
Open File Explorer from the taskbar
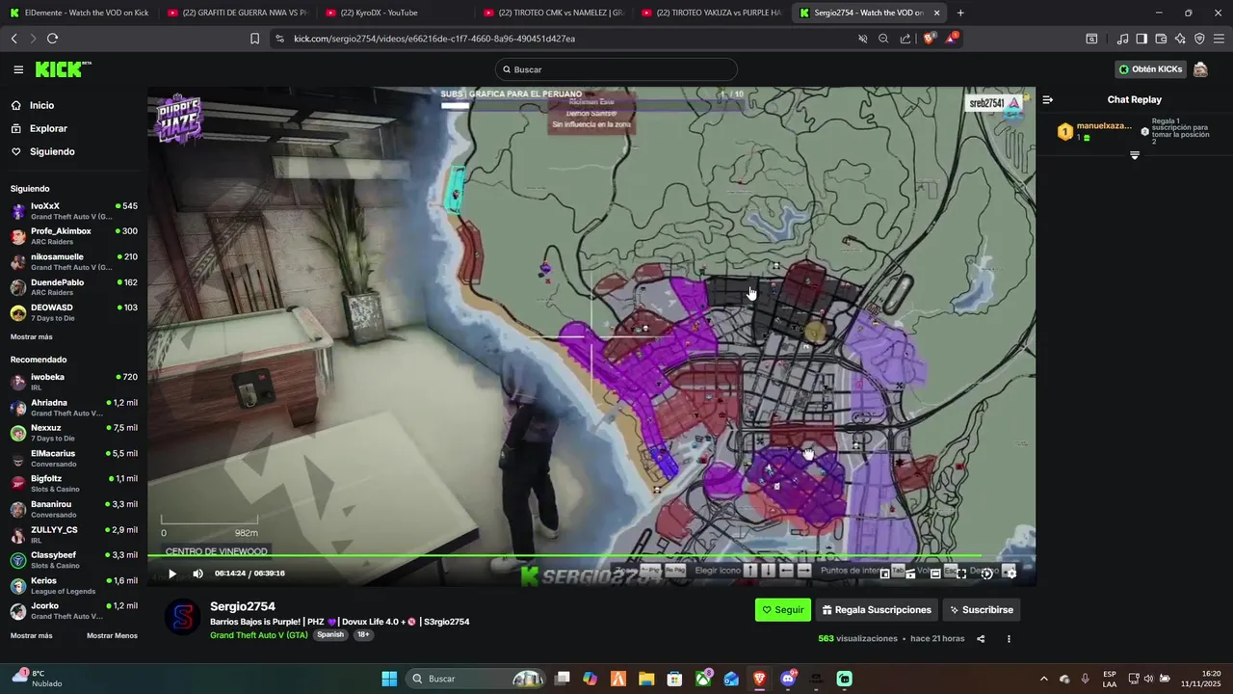point(646,679)
